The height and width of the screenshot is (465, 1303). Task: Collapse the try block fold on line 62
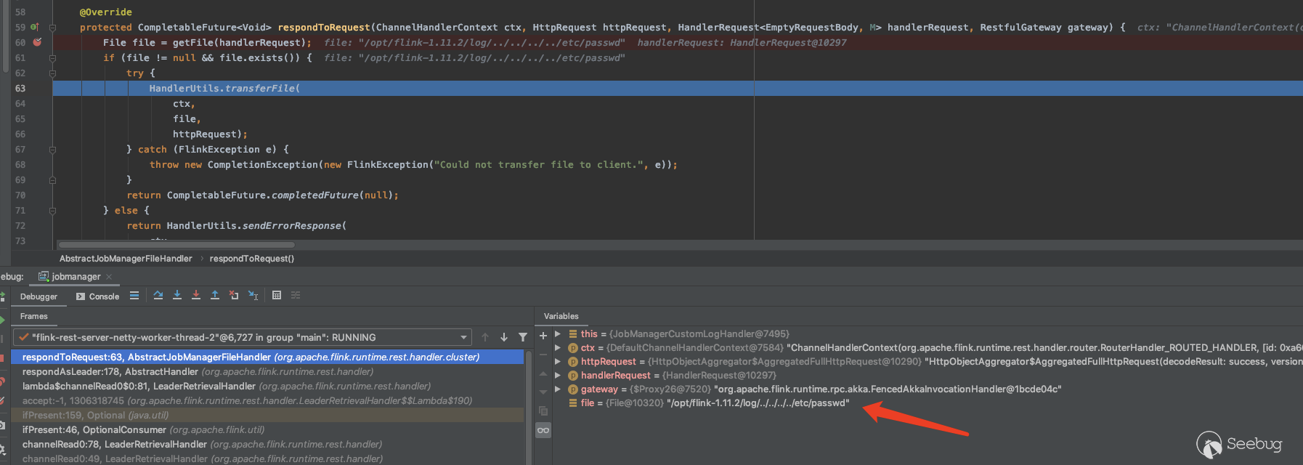[52, 73]
